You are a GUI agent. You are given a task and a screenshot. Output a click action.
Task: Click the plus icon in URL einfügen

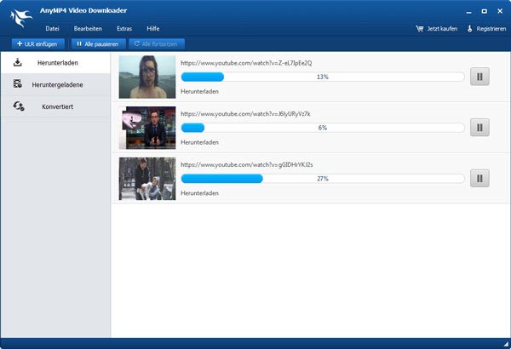click(20, 43)
